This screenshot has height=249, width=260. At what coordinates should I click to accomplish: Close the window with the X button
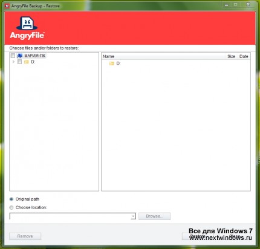tap(248, 5)
